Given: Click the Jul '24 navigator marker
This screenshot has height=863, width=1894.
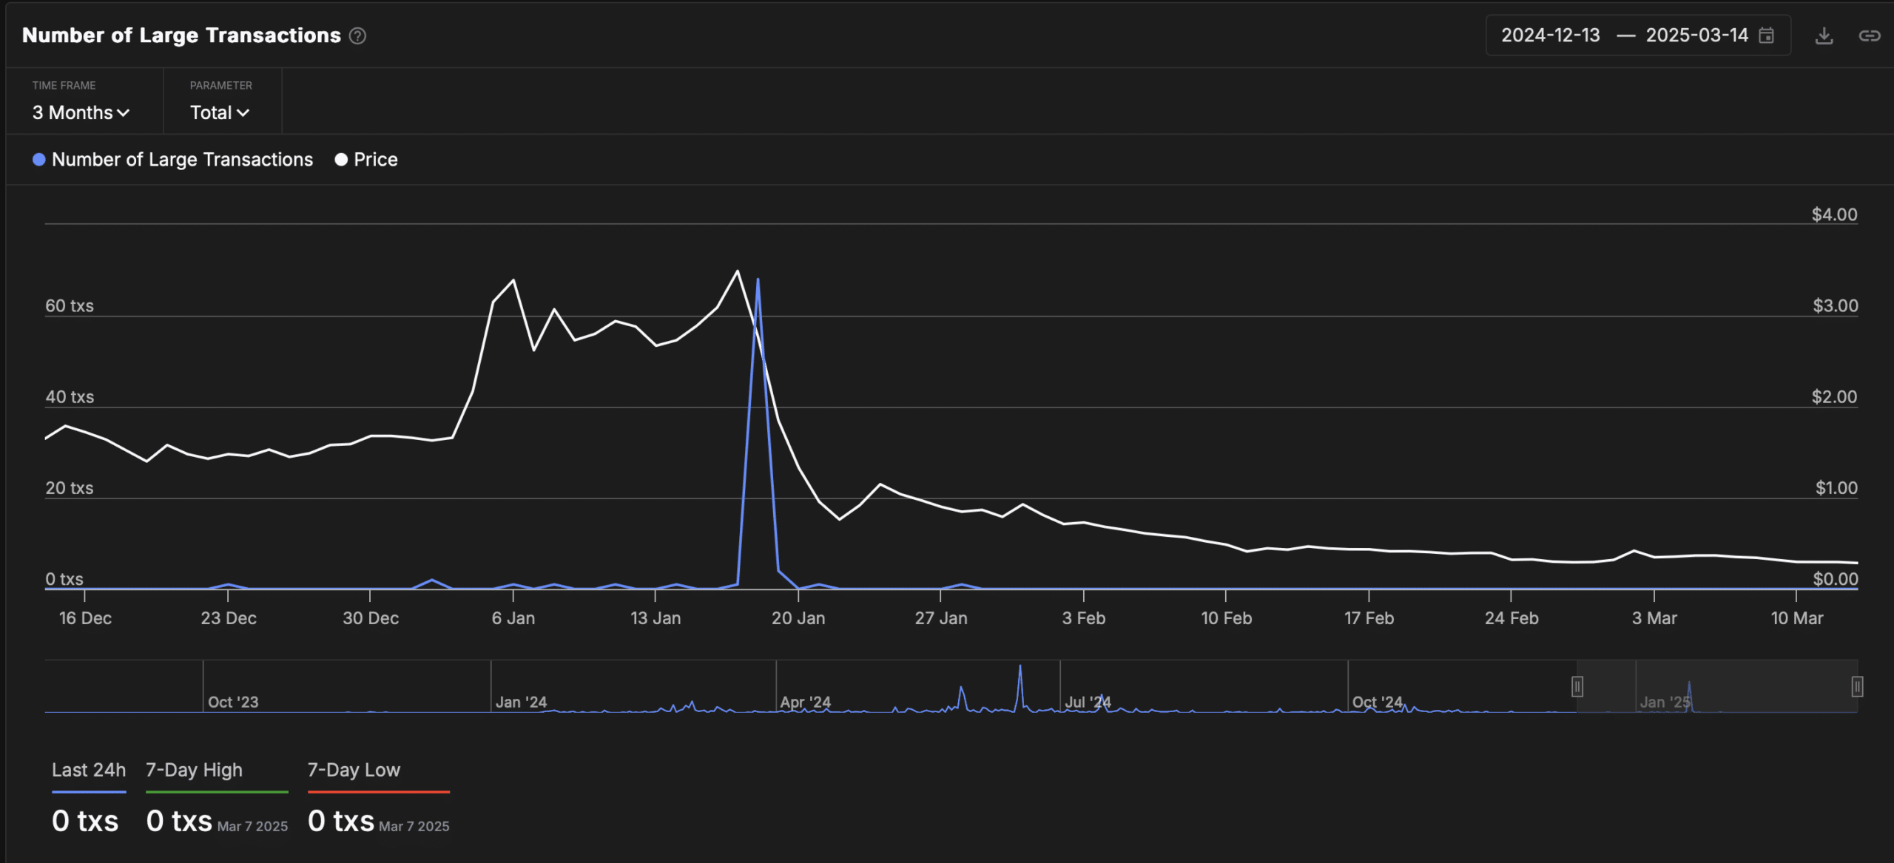Looking at the screenshot, I should coord(1088,702).
